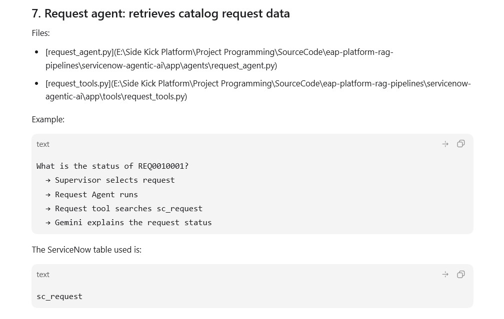Toggle word wrap on the example code block
Viewport: 504px width, 319px height.
point(445,144)
